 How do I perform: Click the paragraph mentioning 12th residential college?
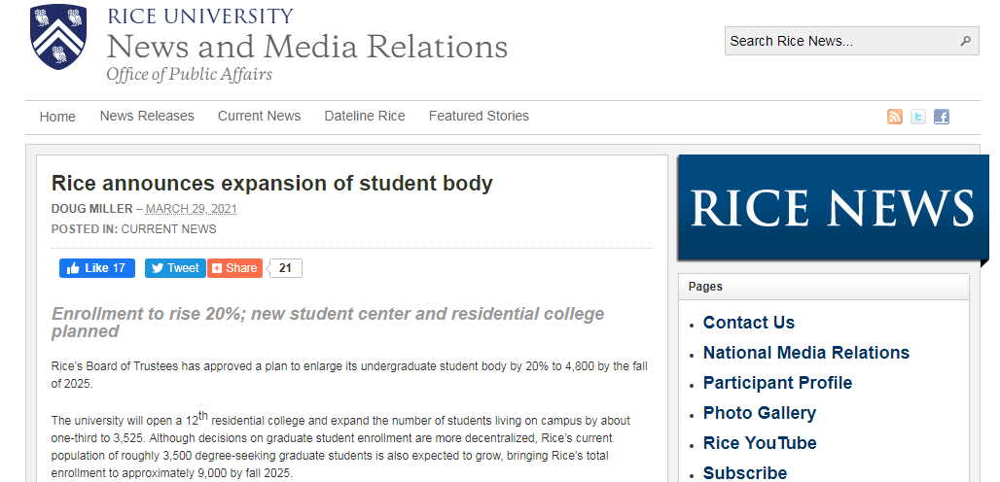click(340, 446)
